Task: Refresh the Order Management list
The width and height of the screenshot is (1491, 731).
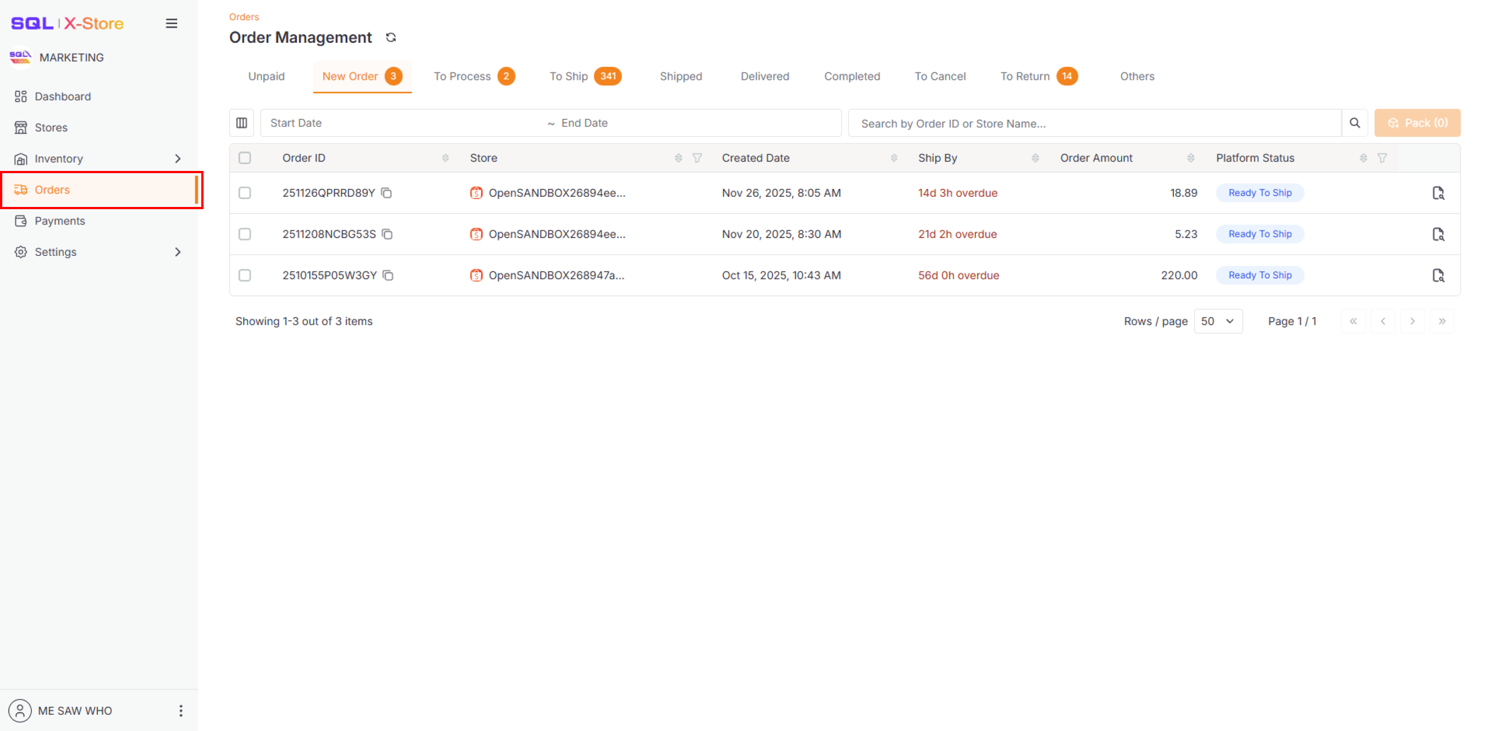Action: coord(391,37)
